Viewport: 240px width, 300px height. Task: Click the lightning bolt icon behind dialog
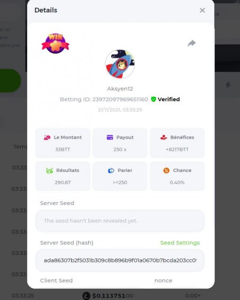pos(228,84)
